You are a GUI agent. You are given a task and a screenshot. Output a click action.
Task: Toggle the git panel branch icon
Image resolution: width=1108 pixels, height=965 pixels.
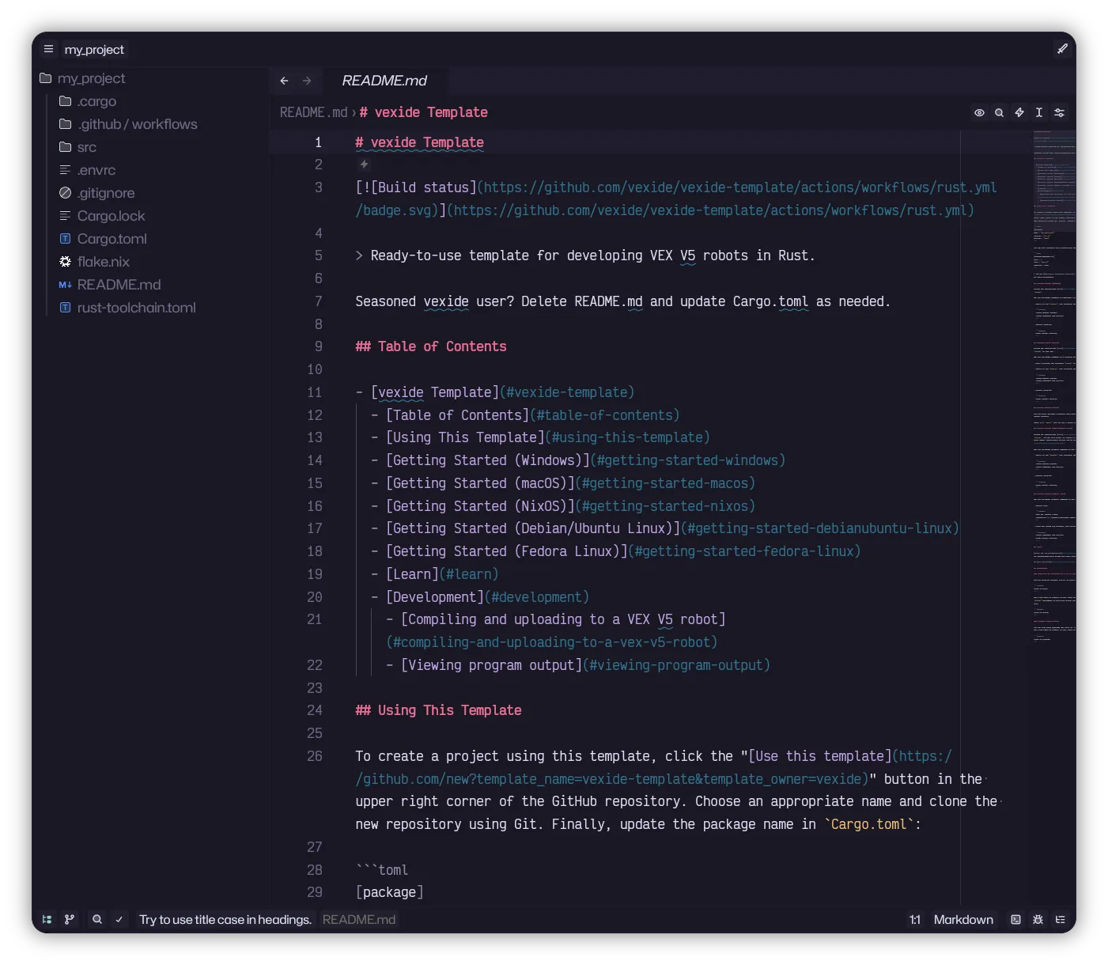click(x=70, y=919)
